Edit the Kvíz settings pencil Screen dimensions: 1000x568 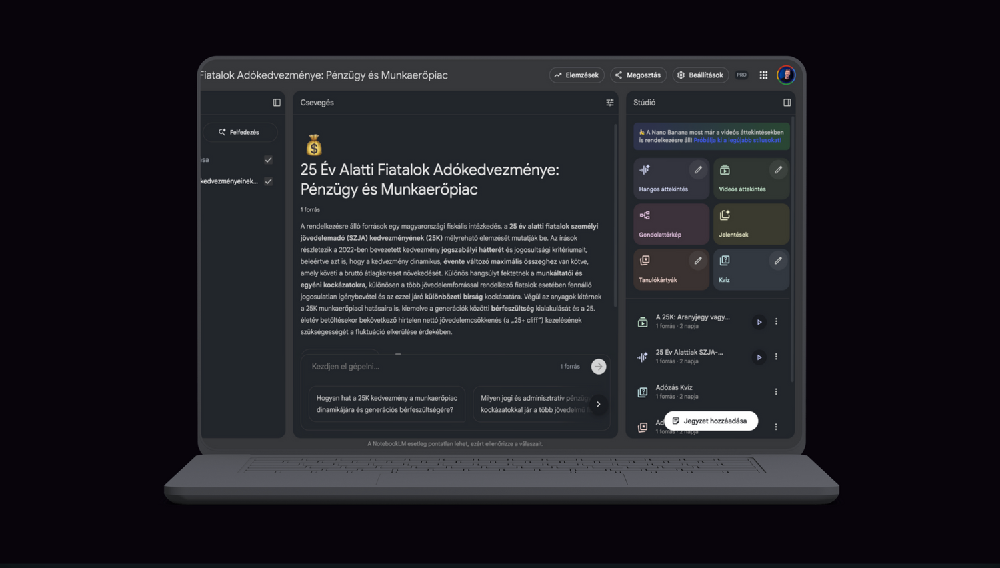778,261
